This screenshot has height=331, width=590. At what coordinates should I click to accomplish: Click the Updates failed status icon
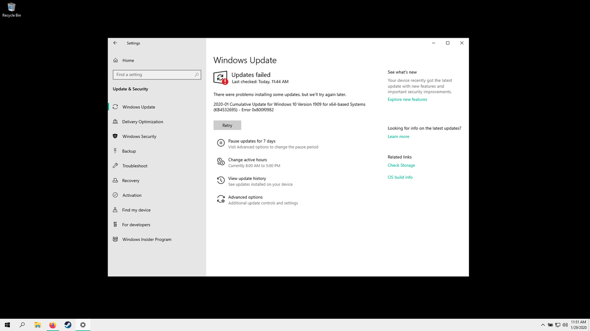click(221, 77)
